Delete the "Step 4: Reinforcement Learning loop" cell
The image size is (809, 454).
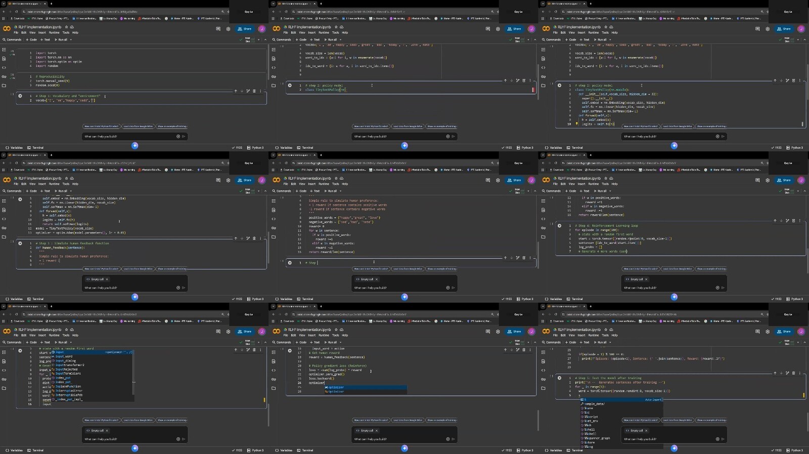click(x=793, y=221)
